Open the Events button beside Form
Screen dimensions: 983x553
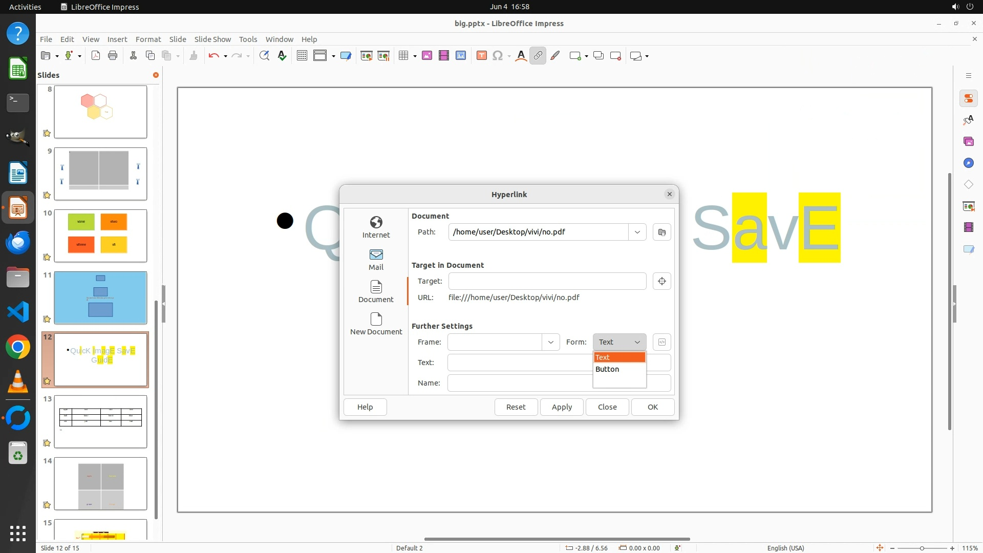click(661, 342)
